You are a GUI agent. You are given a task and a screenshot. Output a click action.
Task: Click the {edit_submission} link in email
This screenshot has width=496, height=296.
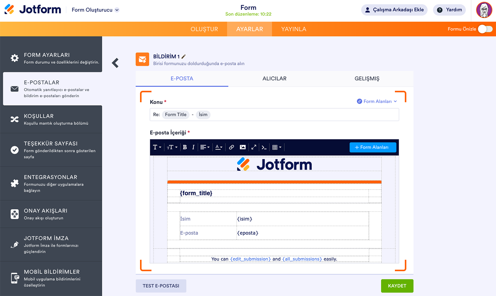pyautogui.click(x=250, y=259)
